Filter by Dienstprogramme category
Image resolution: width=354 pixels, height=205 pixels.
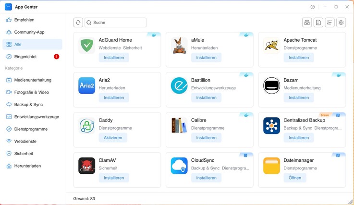click(32, 129)
